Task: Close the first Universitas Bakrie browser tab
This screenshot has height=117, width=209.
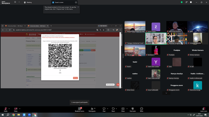Action: 25,26
